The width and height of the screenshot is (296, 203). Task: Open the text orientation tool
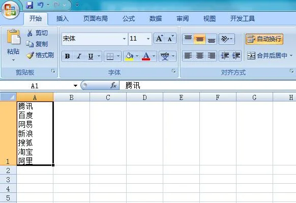(x=227, y=39)
